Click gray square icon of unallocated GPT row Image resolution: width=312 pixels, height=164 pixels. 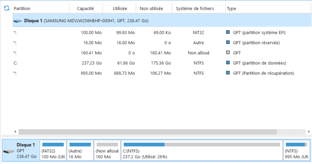pos(228,53)
